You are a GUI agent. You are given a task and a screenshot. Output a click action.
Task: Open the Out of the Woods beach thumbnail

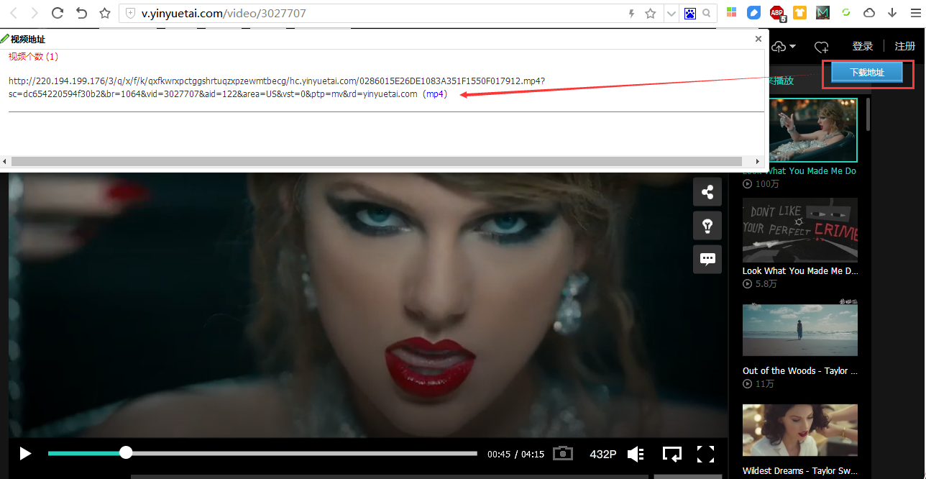pos(800,330)
